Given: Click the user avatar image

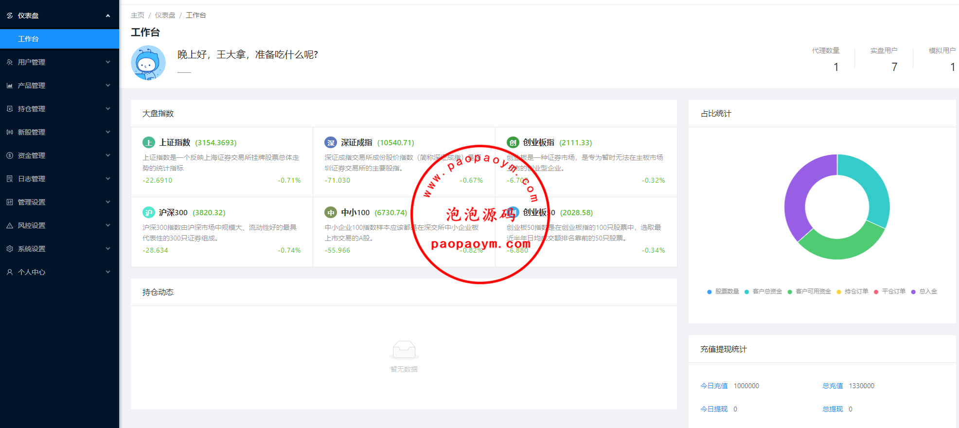Looking at the screenshot, I should (x=148, y=63).
